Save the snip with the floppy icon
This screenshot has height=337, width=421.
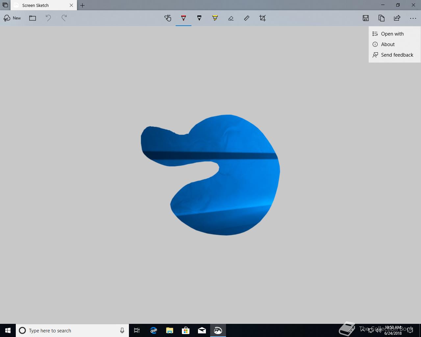tap(366, 18)
